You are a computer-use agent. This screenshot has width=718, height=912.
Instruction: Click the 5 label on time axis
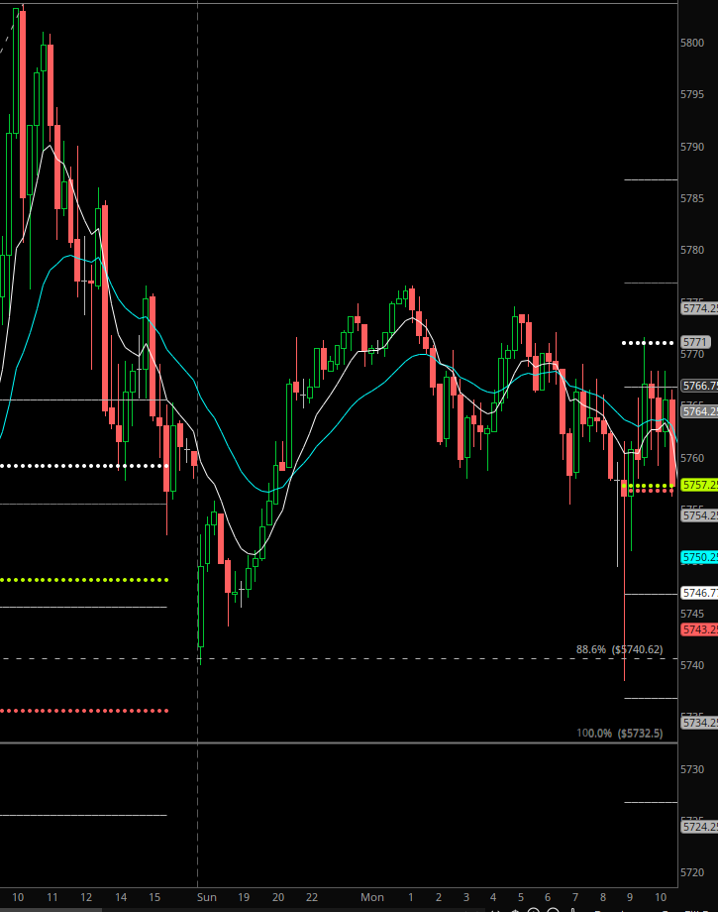click(x=521, y=897)
